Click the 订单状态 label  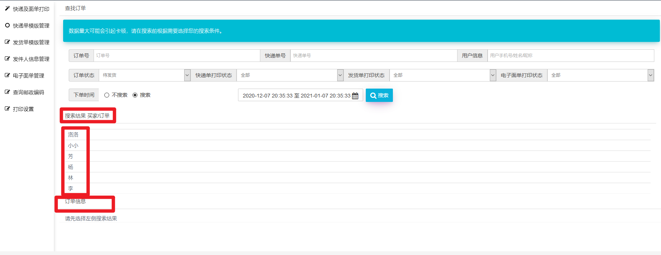[x=84, y=75]
